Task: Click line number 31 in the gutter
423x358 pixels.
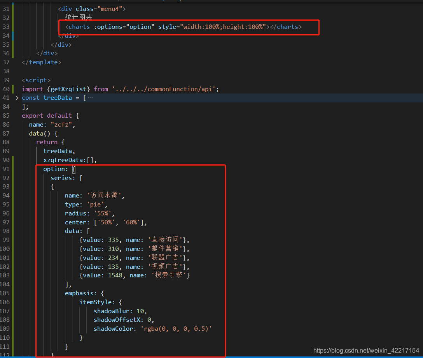Action: (6, 9)
